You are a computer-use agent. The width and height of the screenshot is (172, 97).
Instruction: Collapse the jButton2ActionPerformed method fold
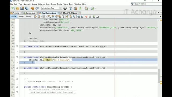tap(17, 68)
